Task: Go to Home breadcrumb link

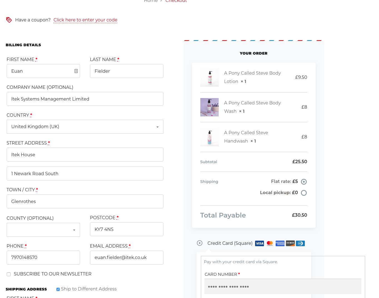Action: [x=151, y=1]
